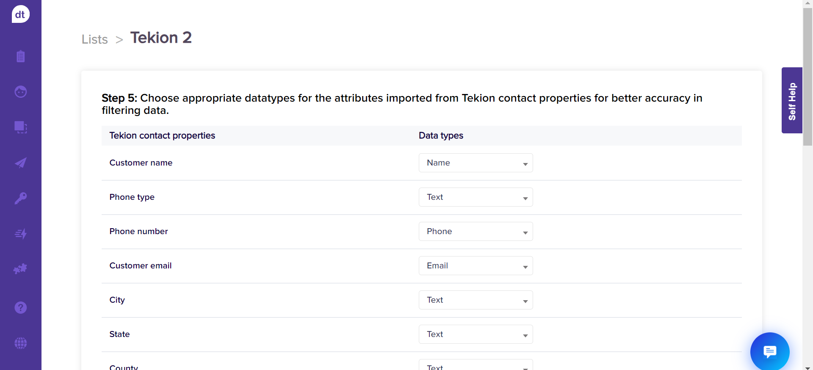Open the paper plane send icon

20,163
